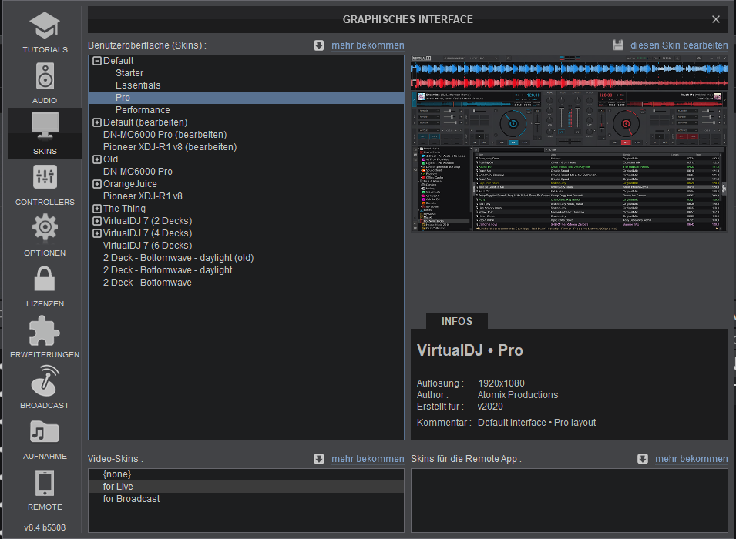The width and height of the screenshot is (736, 539).
Task: Select the Pioneer XDJ-R1 v8 skin
Action: [x=246, y=196]
